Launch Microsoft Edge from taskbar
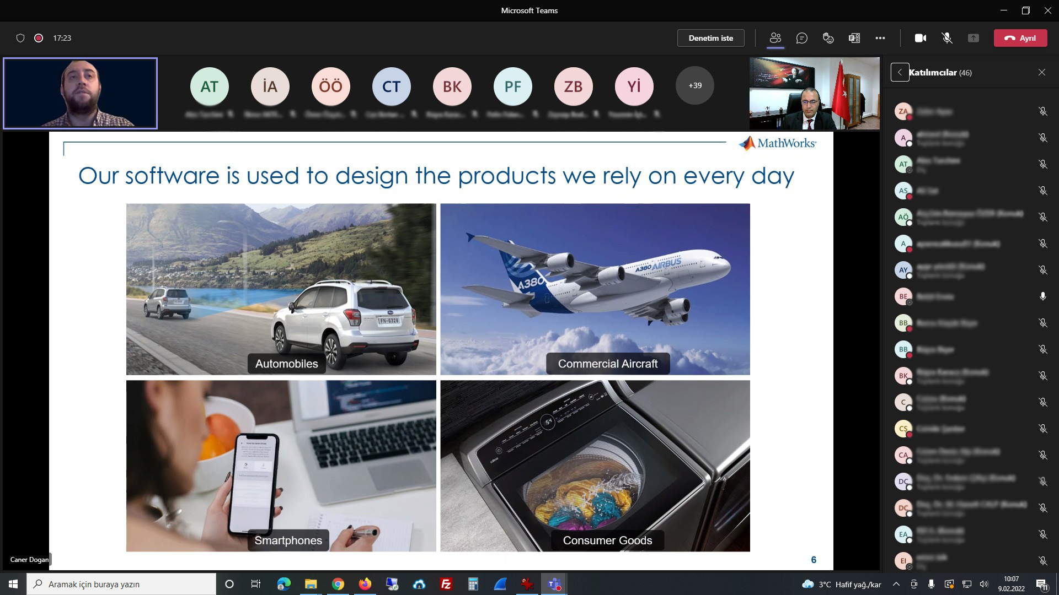The height and width of the screenshot is (595, 1059). [284, 584]
